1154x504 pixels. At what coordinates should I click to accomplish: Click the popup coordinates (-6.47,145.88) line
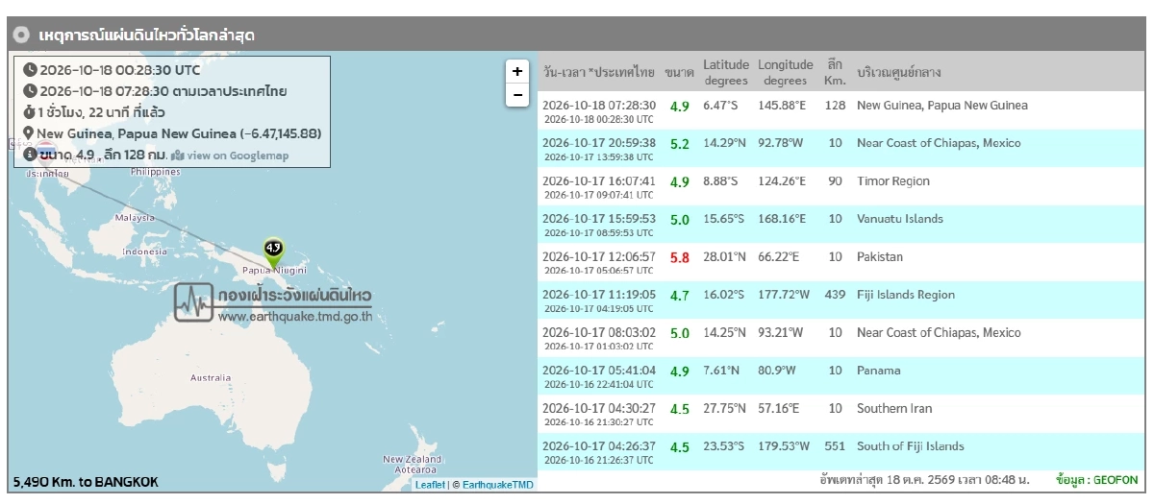coord(179,133)
